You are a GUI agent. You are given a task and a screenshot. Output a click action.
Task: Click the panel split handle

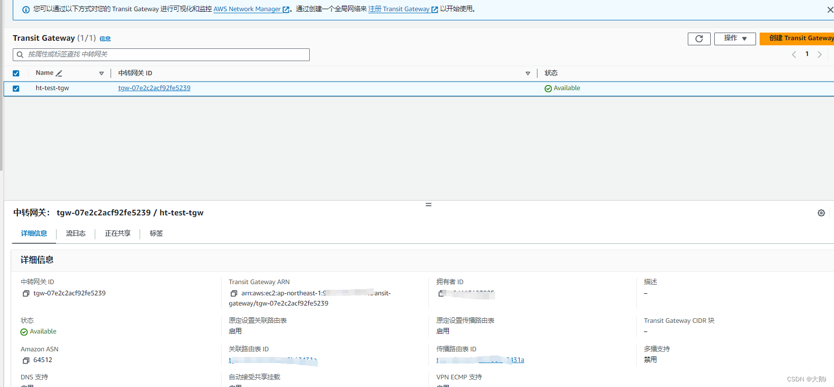click(428, 205)
